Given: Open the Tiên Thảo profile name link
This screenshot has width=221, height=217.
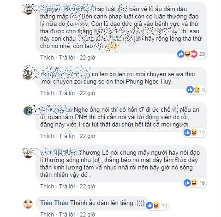Looking at the screenshot, I should click(54, 203).
